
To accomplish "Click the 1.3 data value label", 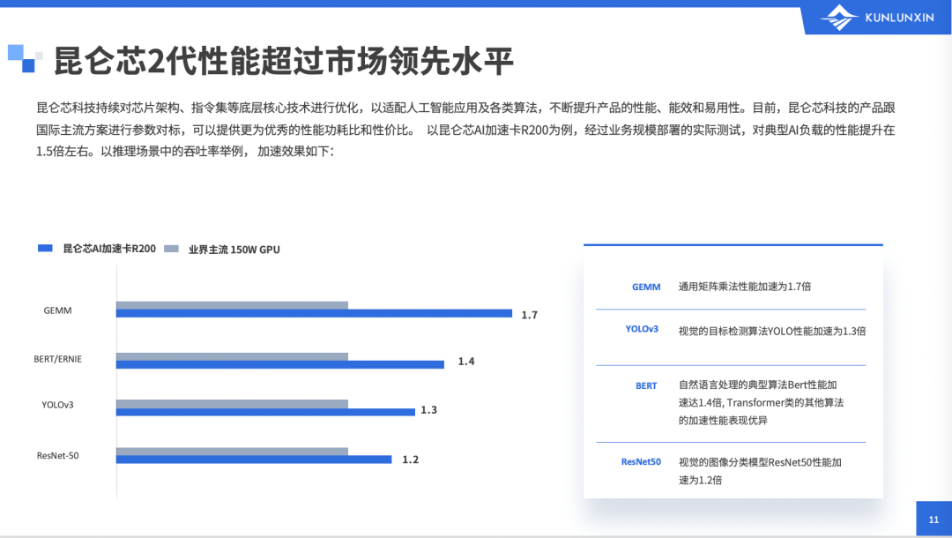I will (428, 410).
